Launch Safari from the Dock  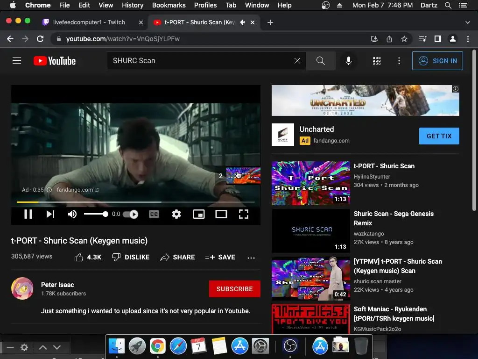(x=178, y=346)
